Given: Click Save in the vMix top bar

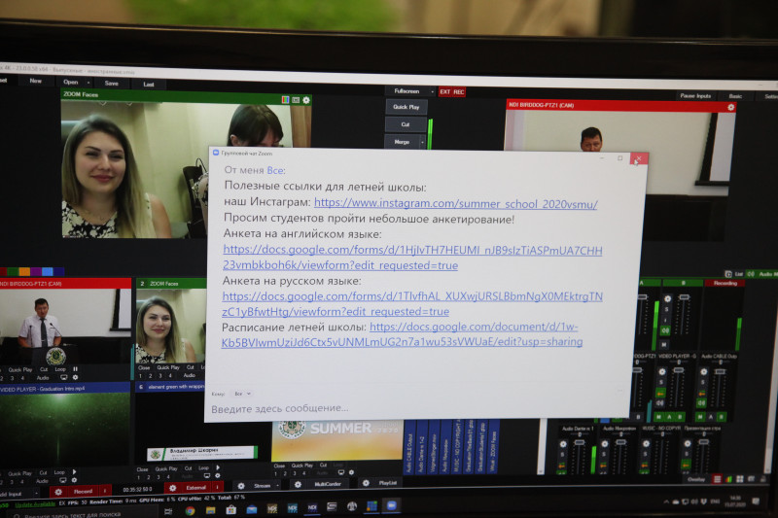Looking at the screenshot, I should tap(112, 84).
